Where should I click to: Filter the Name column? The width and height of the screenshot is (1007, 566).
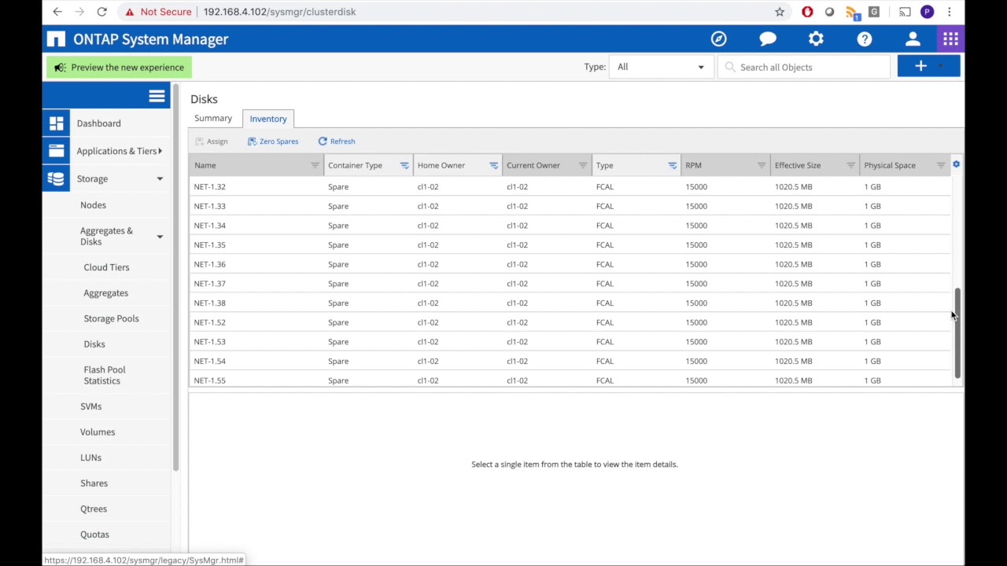tap(315, 165)
